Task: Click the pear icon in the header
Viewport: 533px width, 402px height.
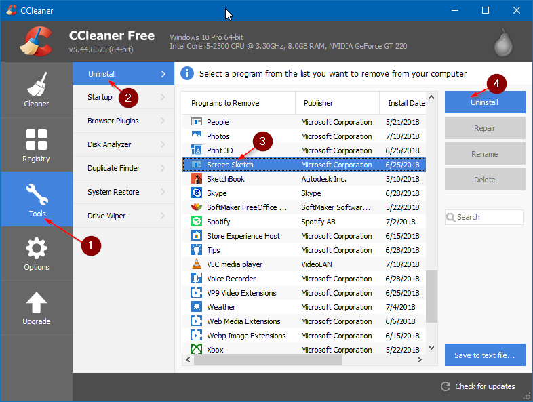Action: [x=503, y=43]
